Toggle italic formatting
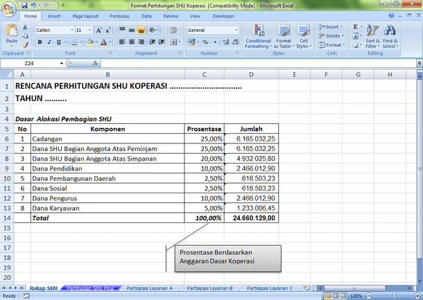The image size is (423, 300). click(x=49, y=42)
